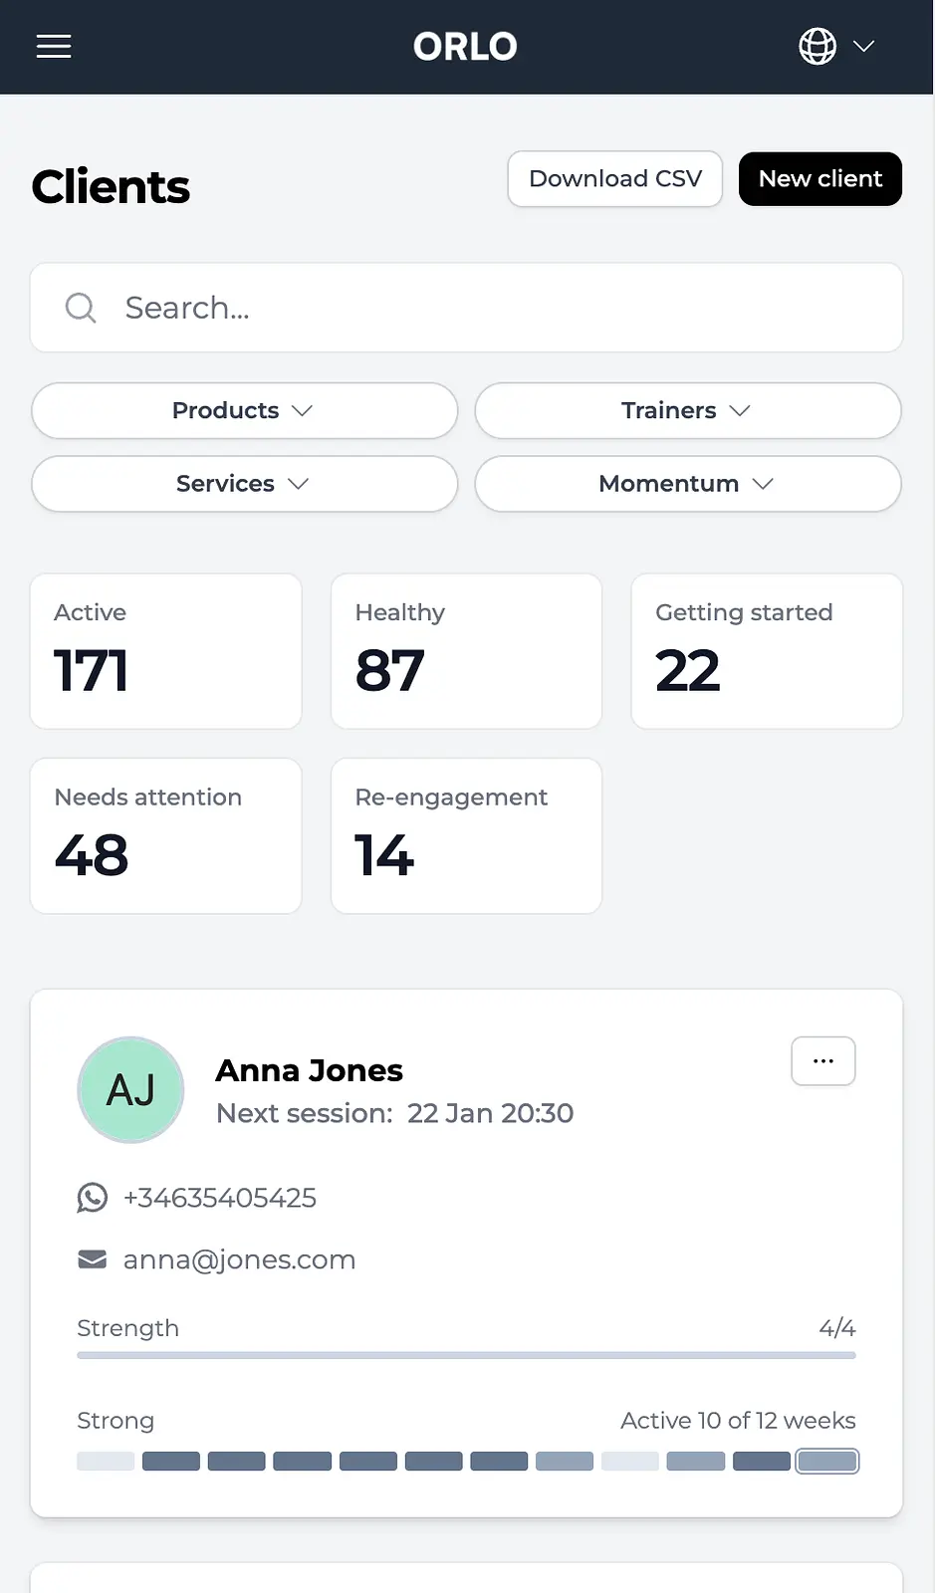Click the highlighted last week activity block

[826, 1462]
